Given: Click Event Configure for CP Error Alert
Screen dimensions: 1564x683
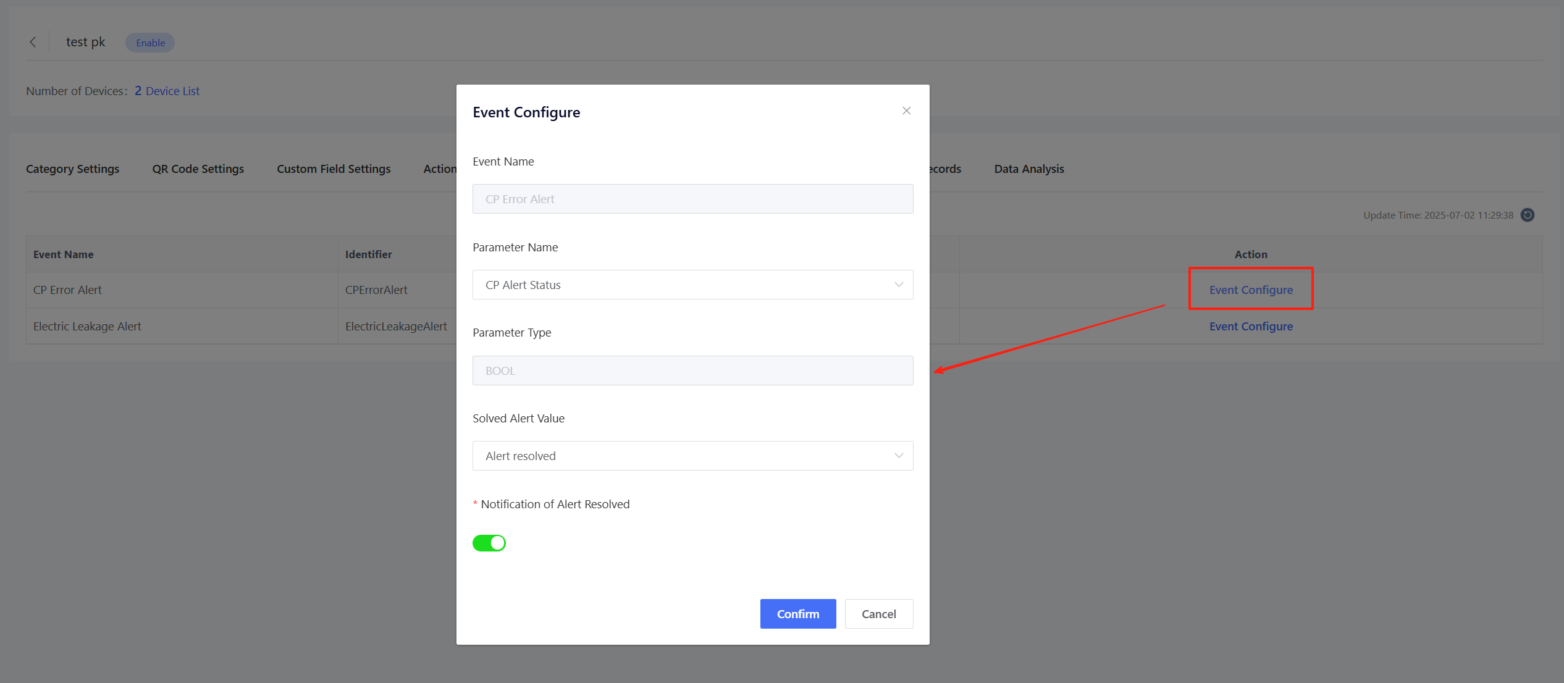Looking at the screenshot, I should tap(1250, 290).
